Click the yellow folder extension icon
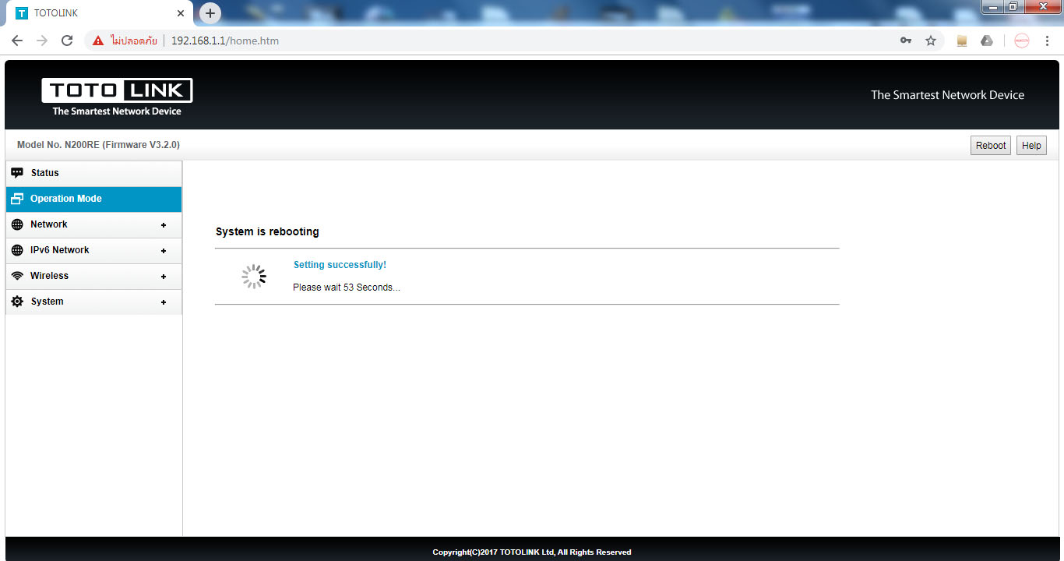Screen dimensions: 1064x561 (962, 41)
